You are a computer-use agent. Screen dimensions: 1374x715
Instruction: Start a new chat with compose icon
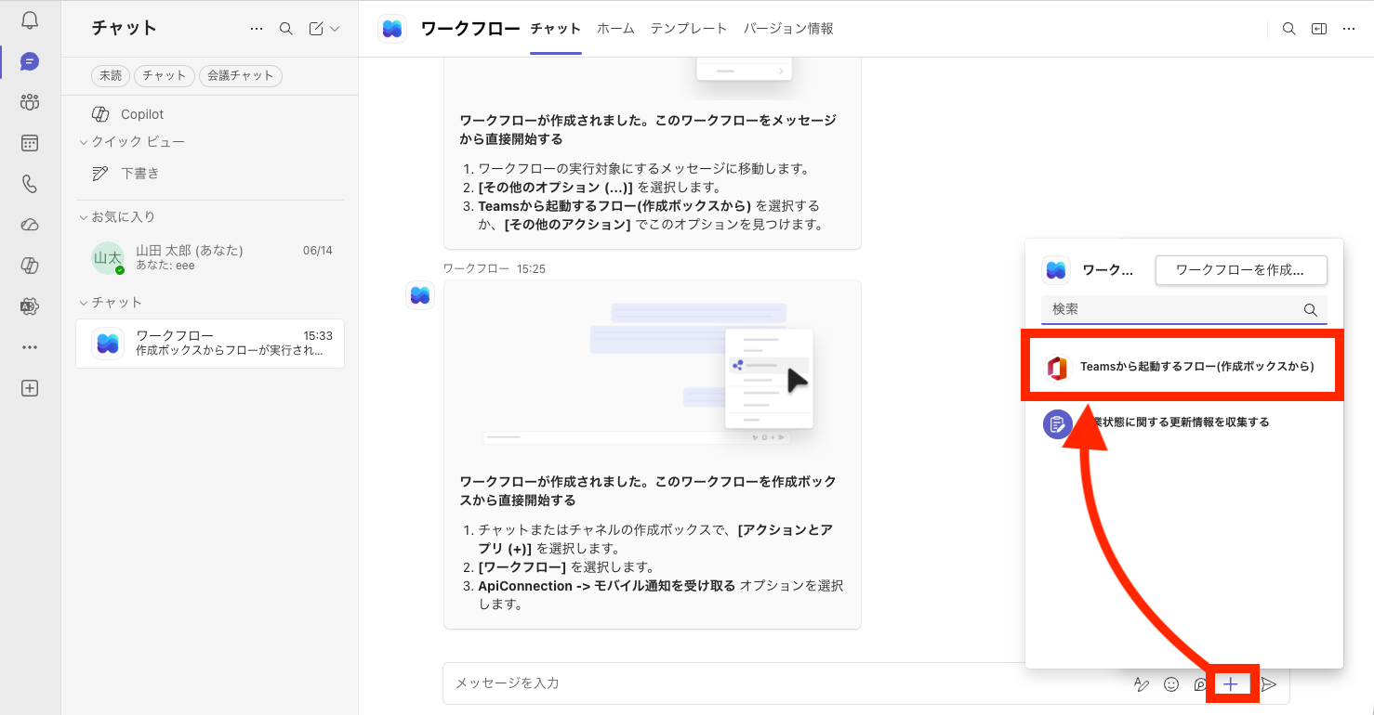coord(316,29)
